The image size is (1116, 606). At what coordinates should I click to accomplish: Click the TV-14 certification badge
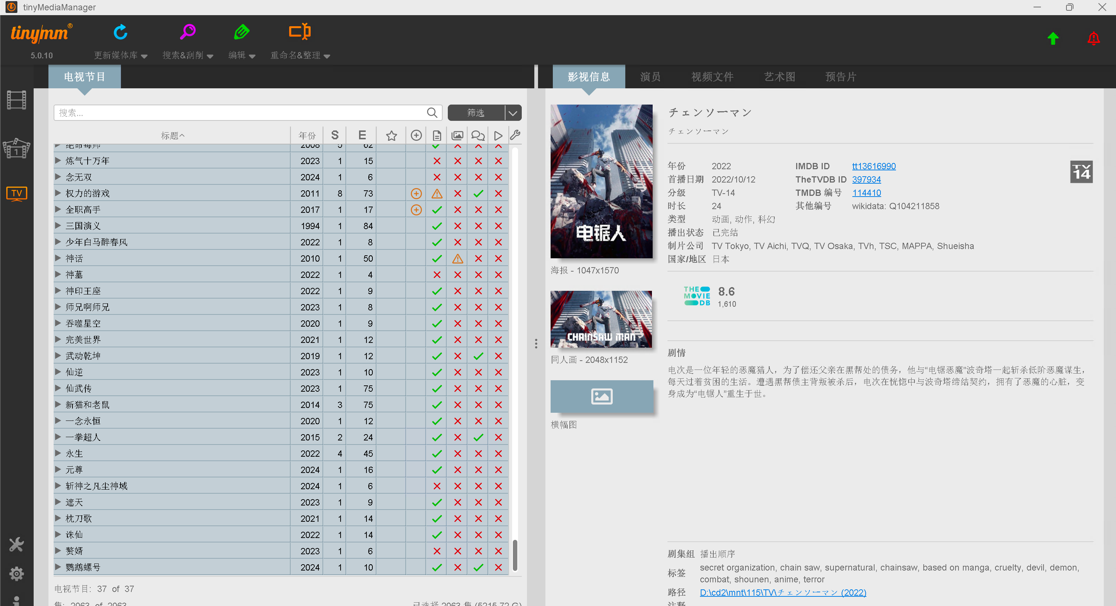click(x=1081, y=172)
